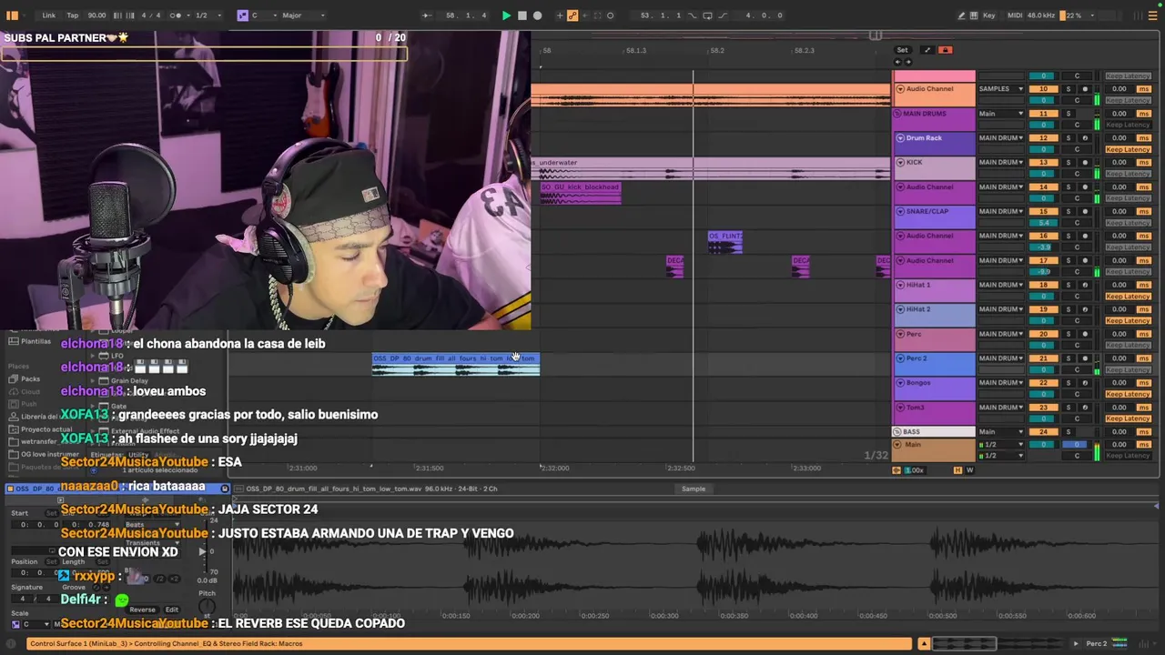1165x655 pixels.
Task: Solo the Perc 2 track
Action: [x=1069, y=358]
